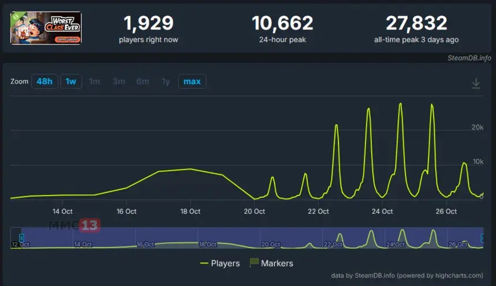Click the 26 Oct axis label
Viewport: 496px width, 286px height.
[x=446, y=212]
